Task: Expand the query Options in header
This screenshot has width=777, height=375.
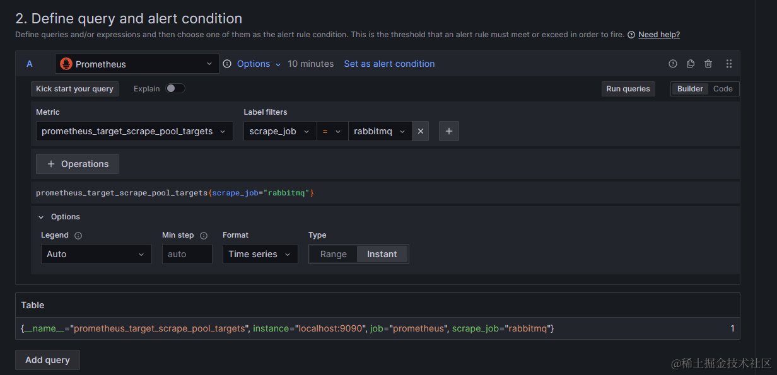Action: click(259, 64)
